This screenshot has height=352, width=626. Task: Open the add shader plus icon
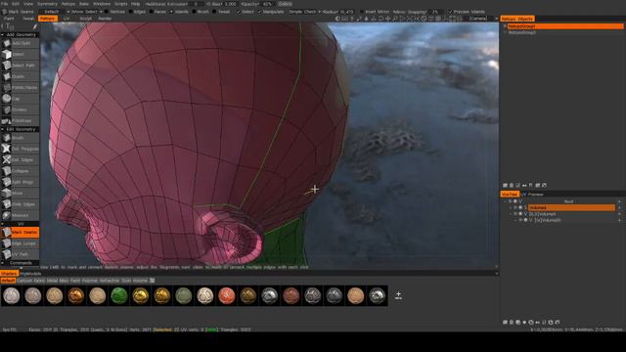click(398, 295)
